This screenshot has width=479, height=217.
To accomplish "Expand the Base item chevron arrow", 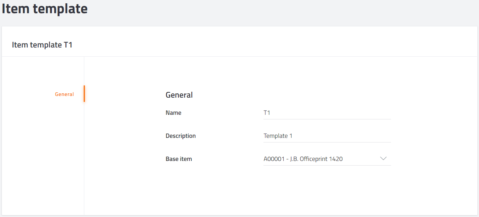I will [383, 159].
